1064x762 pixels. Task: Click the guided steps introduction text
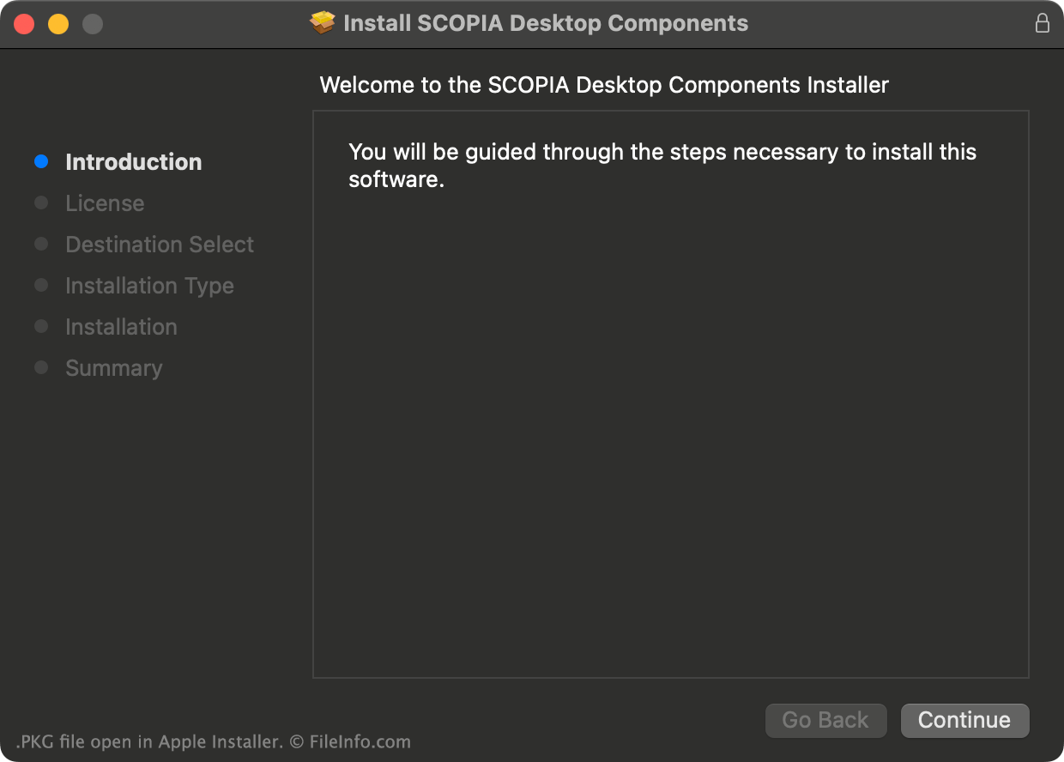(662, 166)
